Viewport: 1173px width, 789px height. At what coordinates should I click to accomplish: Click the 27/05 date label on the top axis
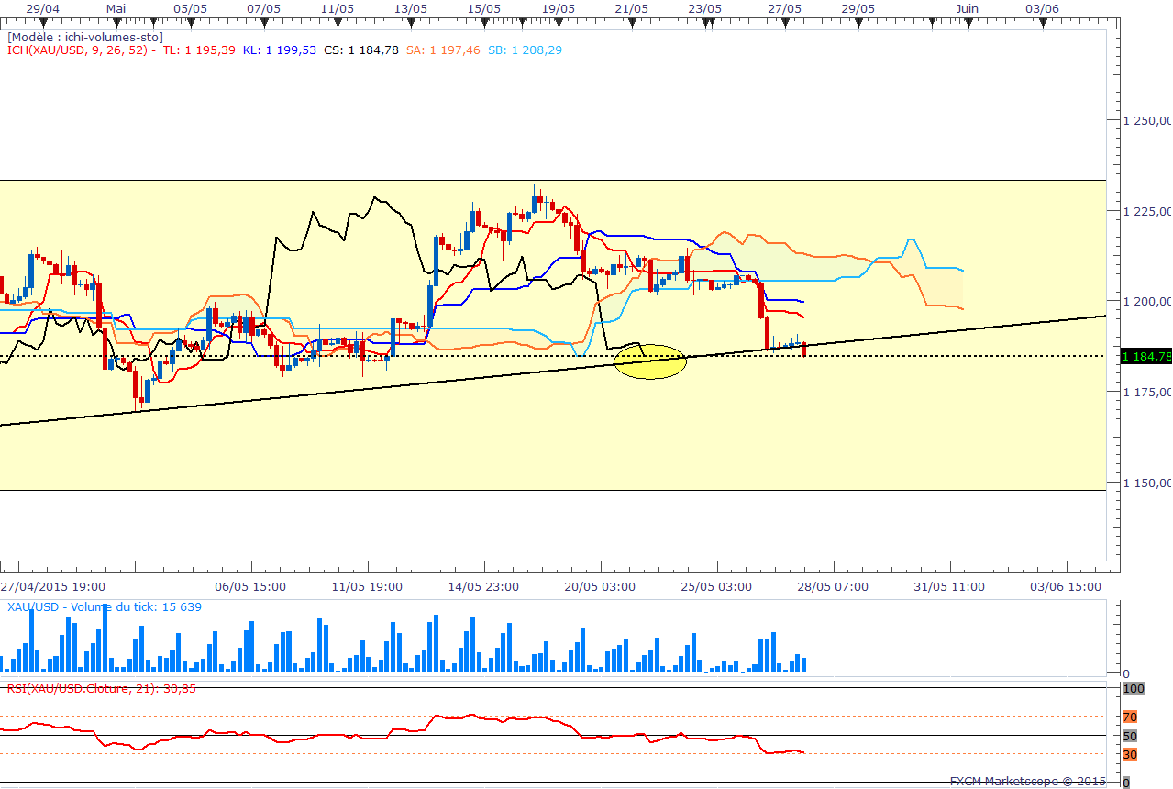[785, 7]
